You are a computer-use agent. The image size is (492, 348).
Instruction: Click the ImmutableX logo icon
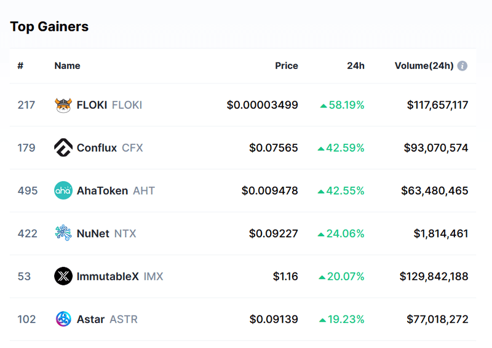[x=63, y=276]
